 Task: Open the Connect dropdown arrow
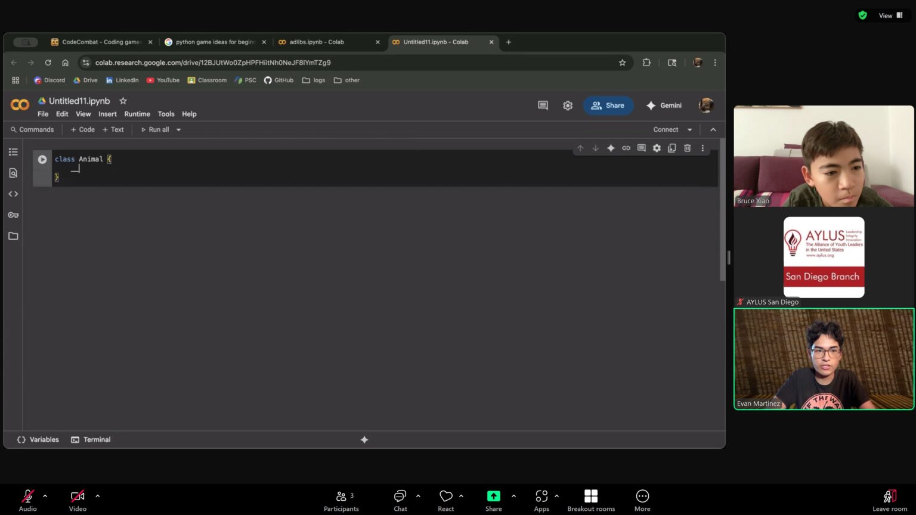[690, 129]
